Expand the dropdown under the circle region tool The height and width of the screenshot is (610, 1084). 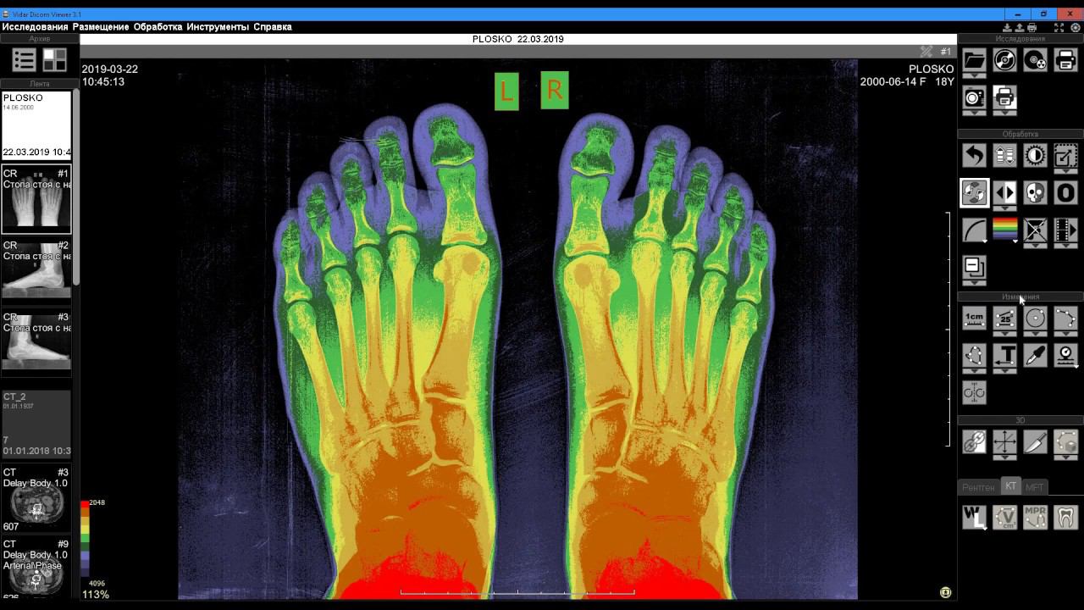click(x=1035, y=335)
